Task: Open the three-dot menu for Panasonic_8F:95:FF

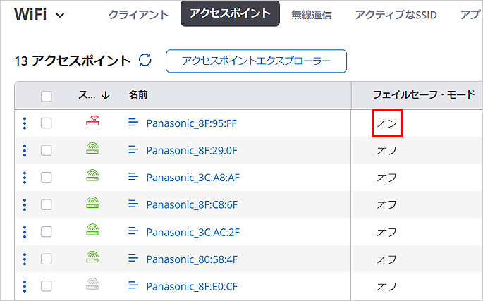Action: [x=25, y=123]
